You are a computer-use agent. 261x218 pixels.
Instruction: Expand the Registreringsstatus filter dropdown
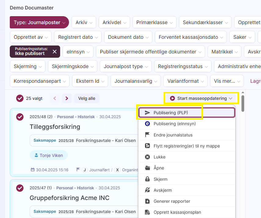[183, 66]
